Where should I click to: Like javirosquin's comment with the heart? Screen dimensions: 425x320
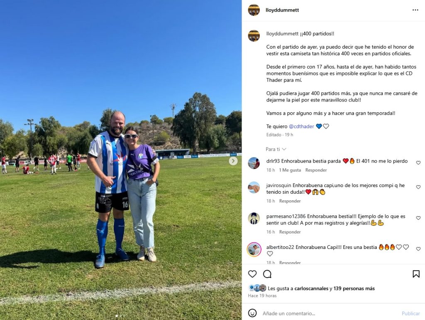(x=418, y=187)
